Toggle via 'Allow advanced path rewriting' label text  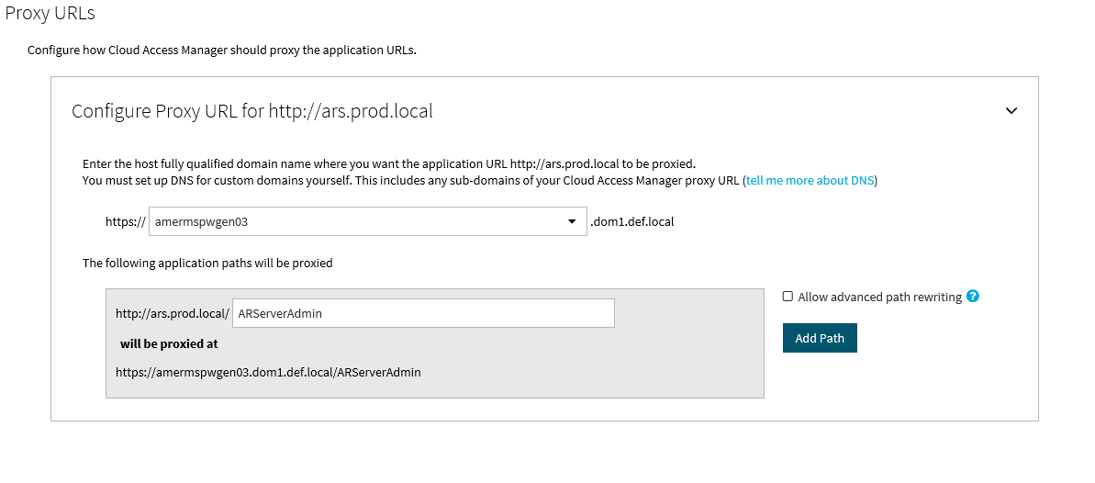880,298
